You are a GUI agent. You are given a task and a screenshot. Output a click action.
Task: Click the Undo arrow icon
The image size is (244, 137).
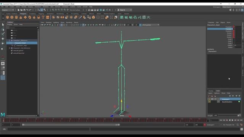coord(27,10)
